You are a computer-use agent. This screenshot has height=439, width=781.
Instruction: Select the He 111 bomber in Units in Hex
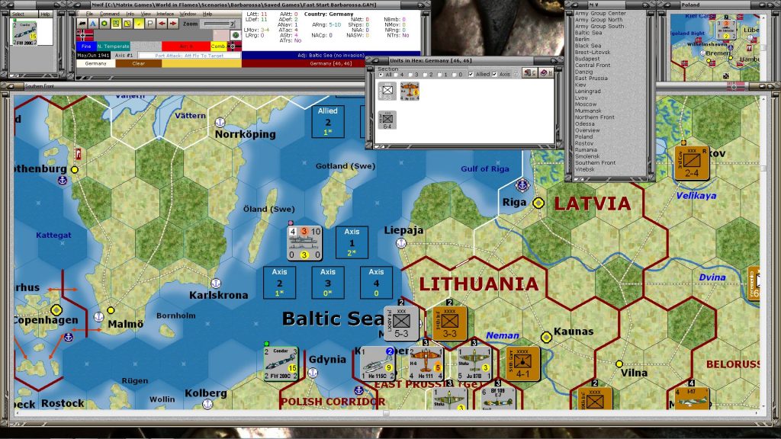[410, 91]
